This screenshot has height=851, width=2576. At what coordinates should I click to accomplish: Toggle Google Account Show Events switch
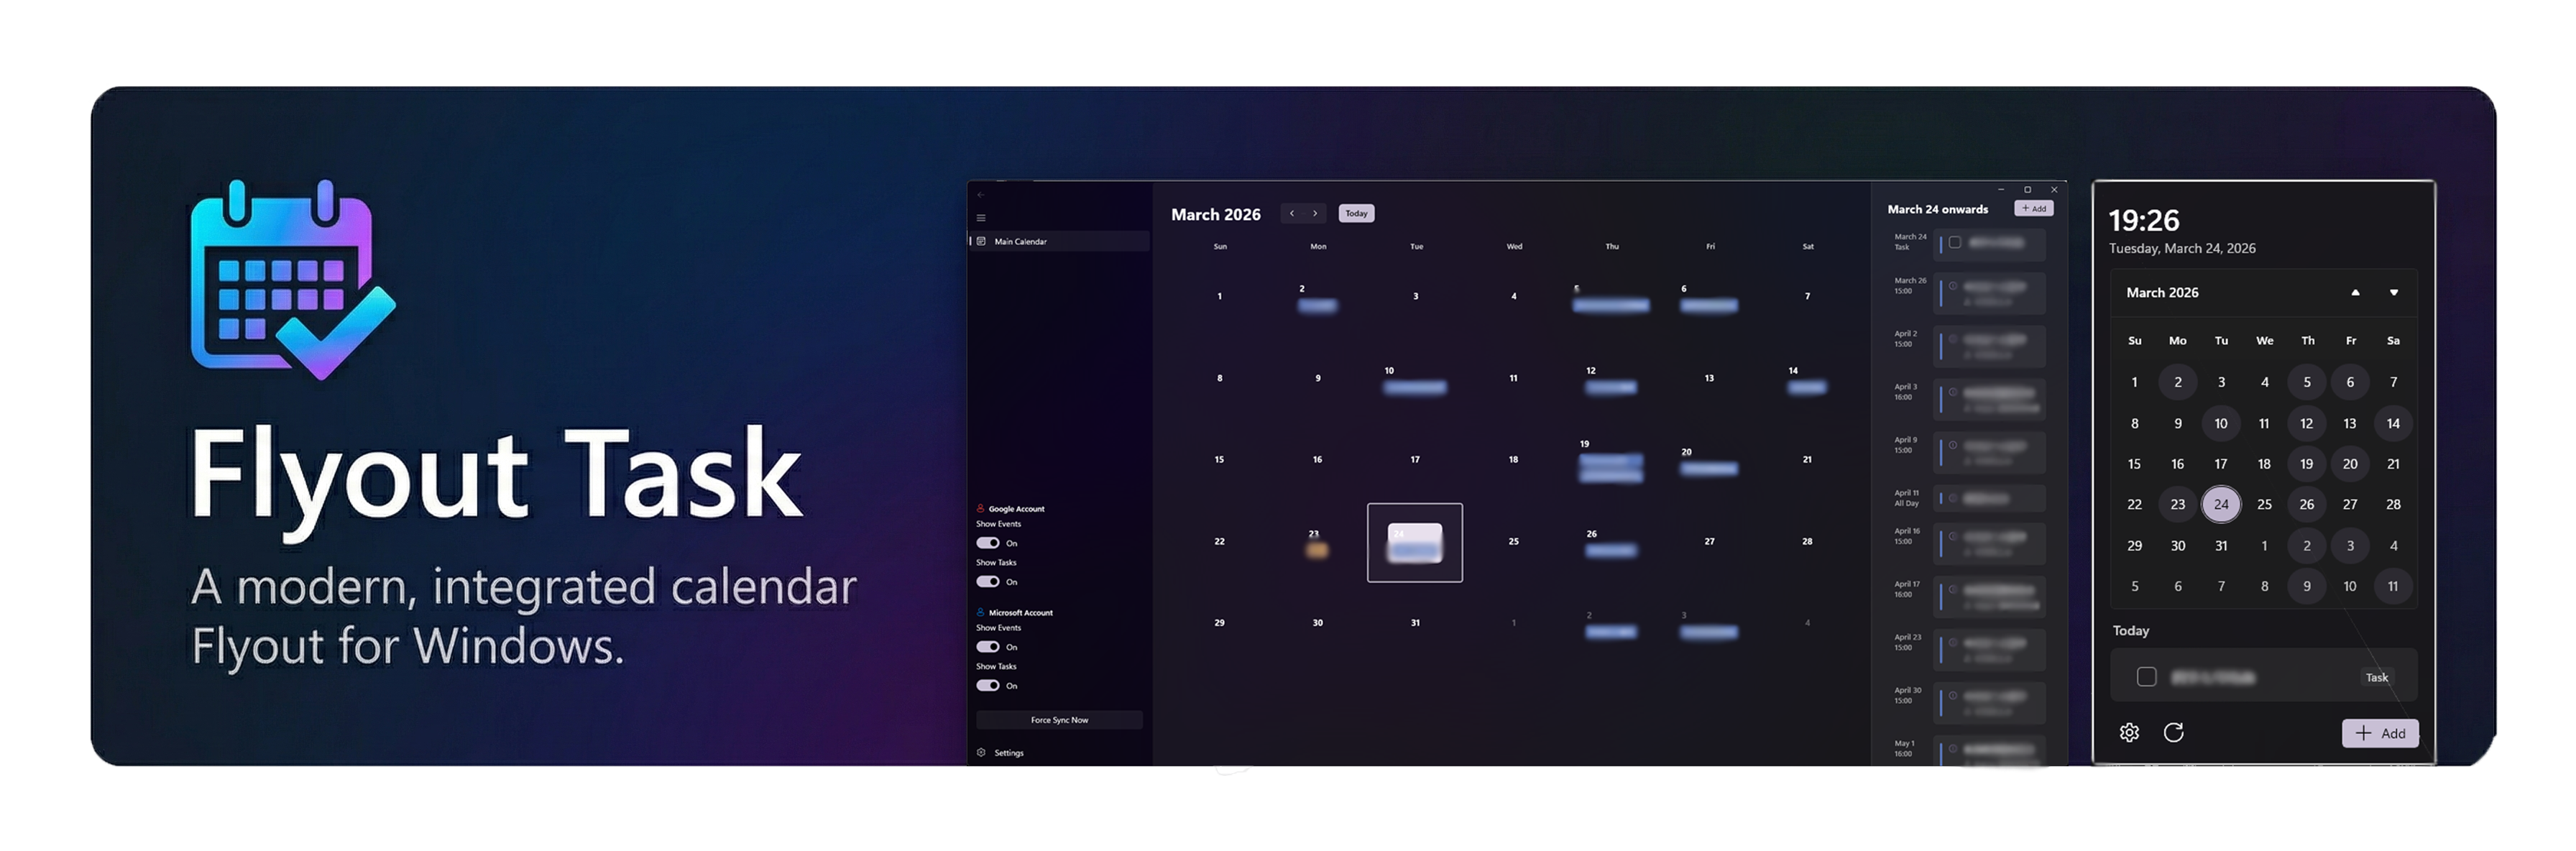988,543
